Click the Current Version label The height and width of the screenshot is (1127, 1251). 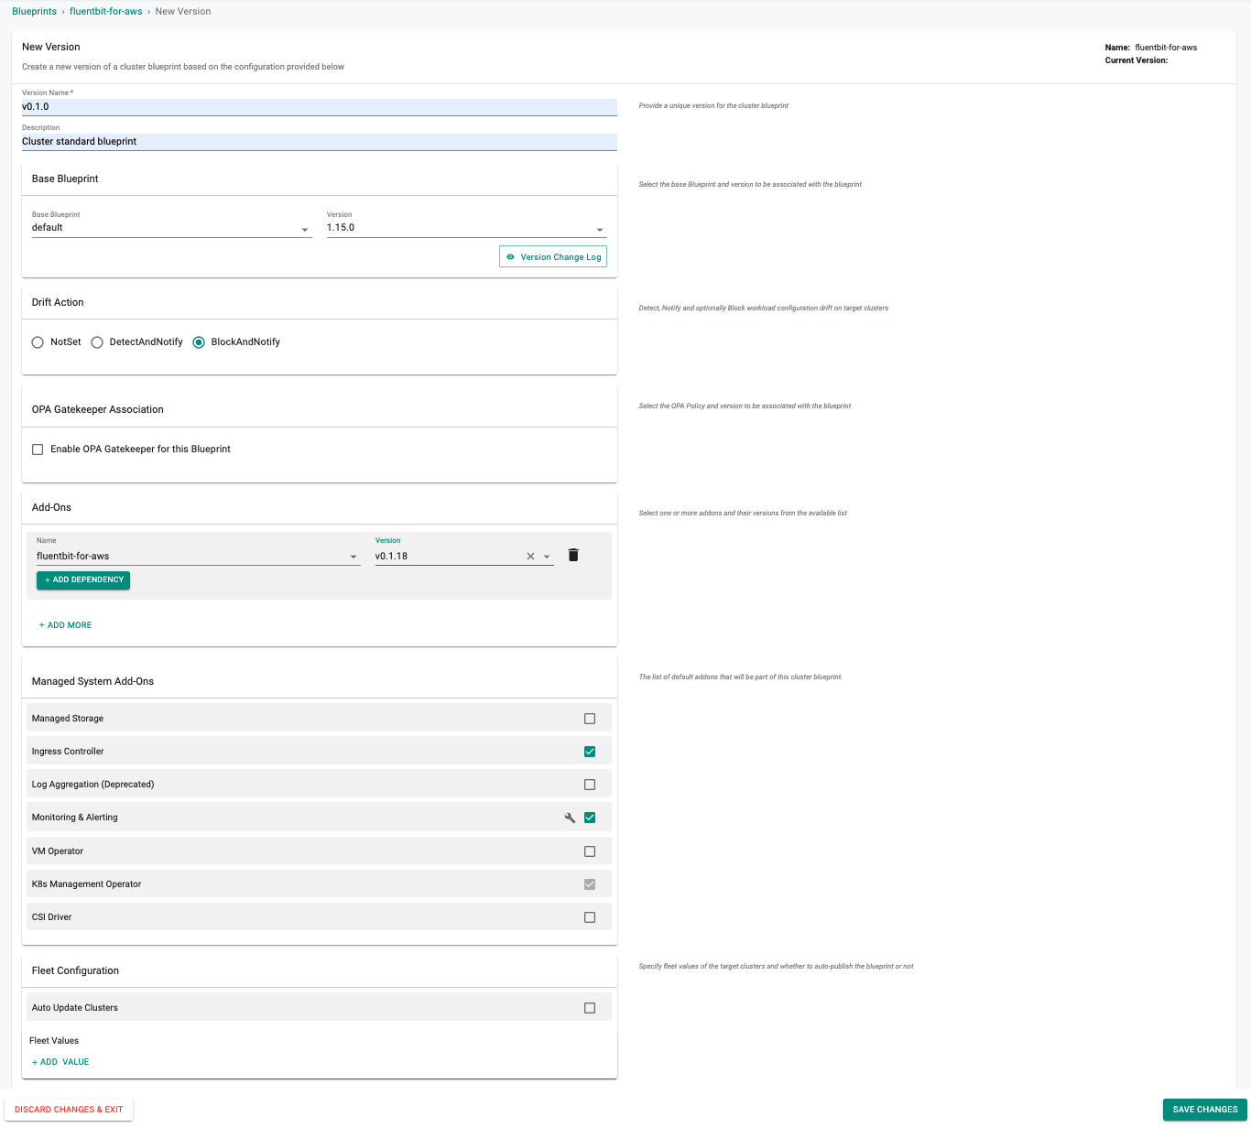click(1137, 60)
